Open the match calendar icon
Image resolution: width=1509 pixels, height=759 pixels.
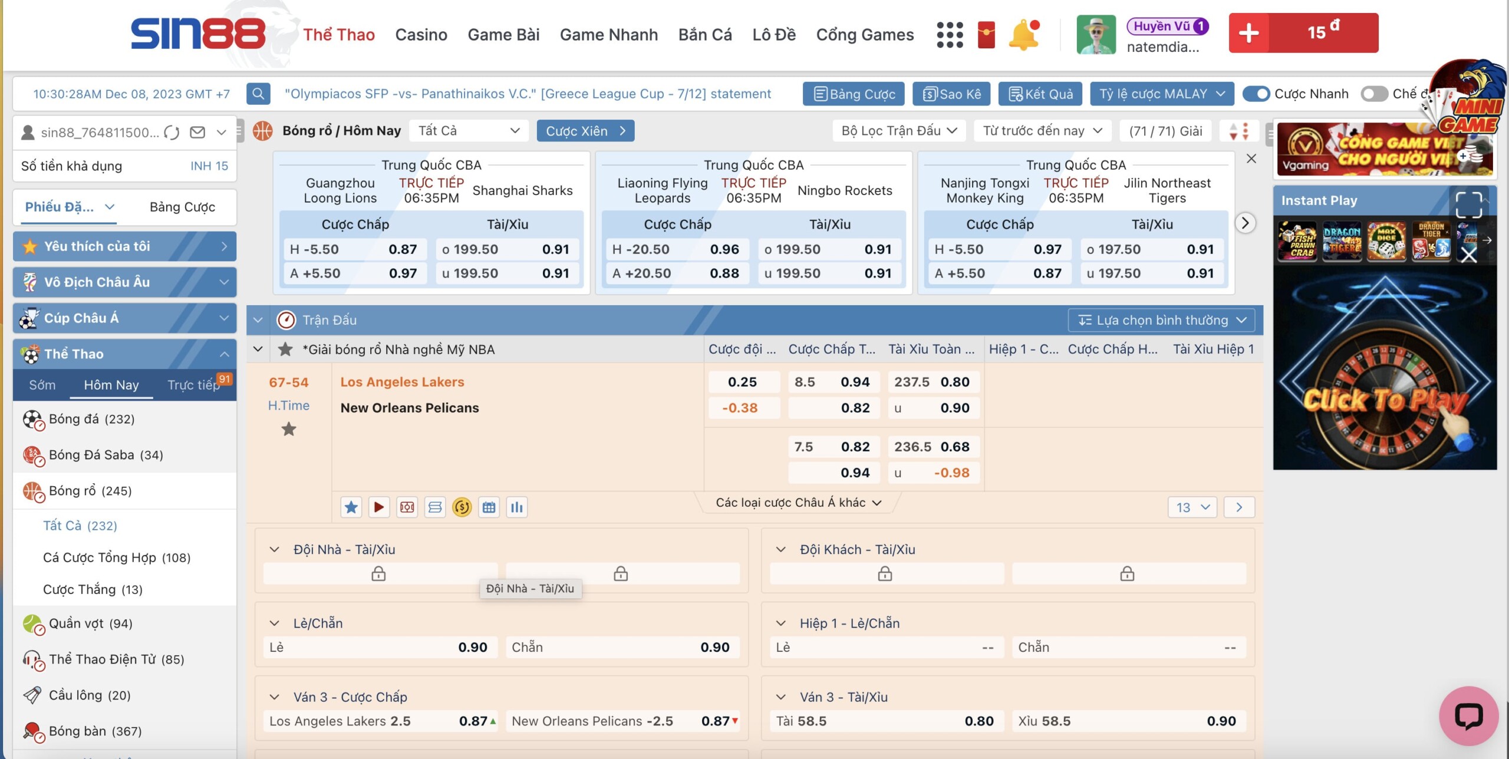[x=489, y=507]
